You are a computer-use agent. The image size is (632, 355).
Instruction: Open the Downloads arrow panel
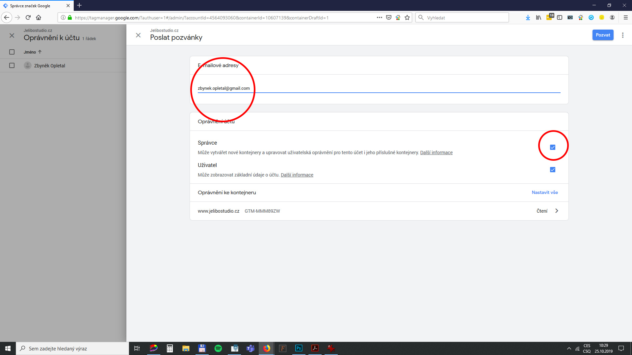point(528,17)
